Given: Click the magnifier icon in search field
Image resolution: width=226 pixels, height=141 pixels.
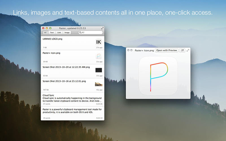Looking at the screenshot, I should [x=80, y=32].
